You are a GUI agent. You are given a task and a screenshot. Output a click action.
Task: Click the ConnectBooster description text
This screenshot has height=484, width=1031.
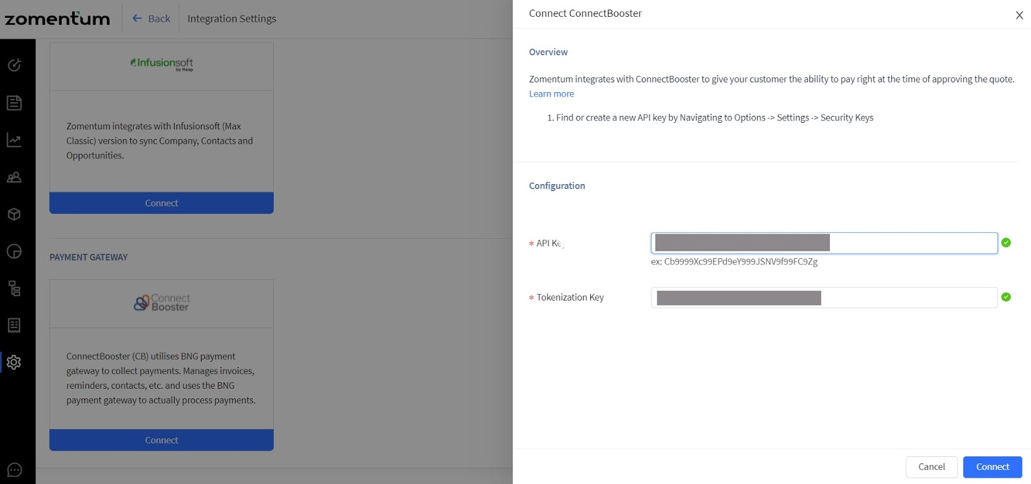click(x=161, y=378)
